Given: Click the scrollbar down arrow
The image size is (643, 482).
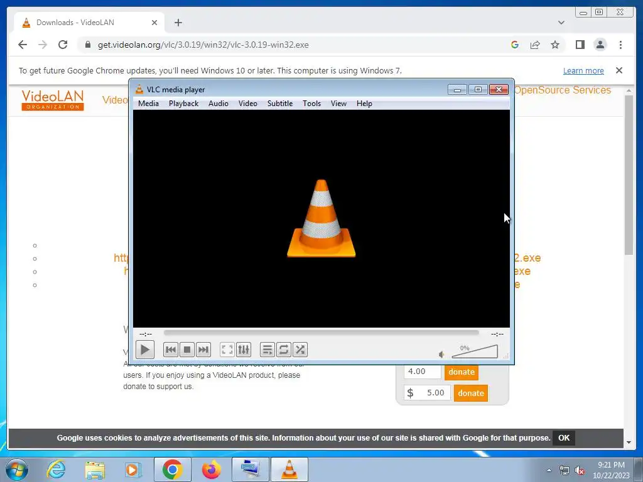Looking at the screenshot, I should click(629, 442).
